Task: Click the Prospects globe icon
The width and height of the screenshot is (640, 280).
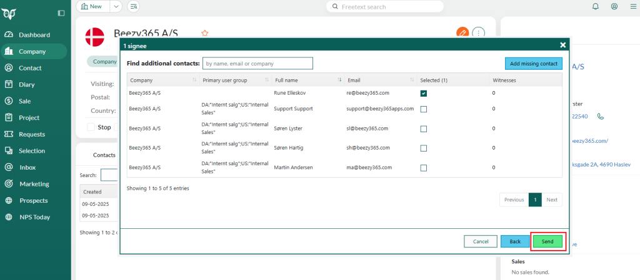Action: 9,201
